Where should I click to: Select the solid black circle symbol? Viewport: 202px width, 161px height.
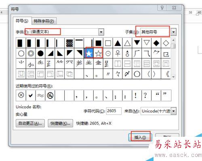40,53
